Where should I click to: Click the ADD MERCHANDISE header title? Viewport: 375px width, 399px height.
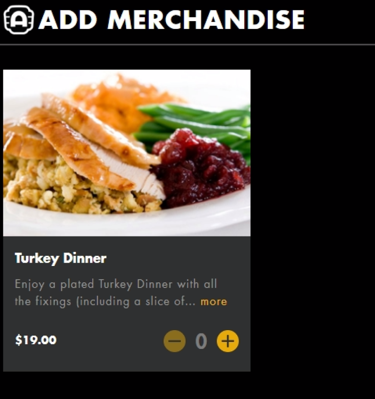[x=172, y=20]
